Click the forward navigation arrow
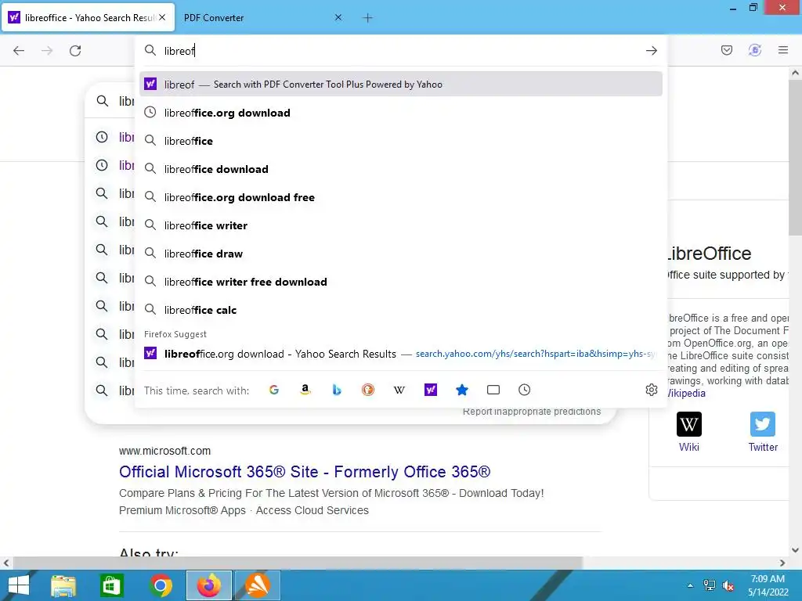Image resolution: width=802 pixels, height=601 pixels. 47,51
